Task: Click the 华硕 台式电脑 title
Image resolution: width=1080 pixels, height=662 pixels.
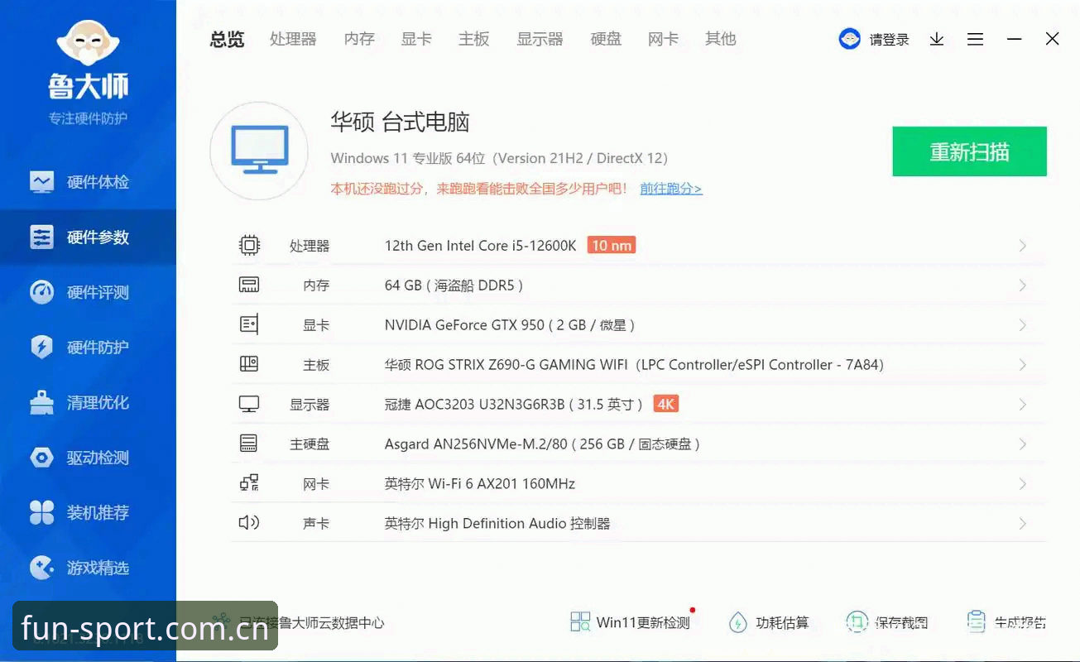Action: coord(400,122)
